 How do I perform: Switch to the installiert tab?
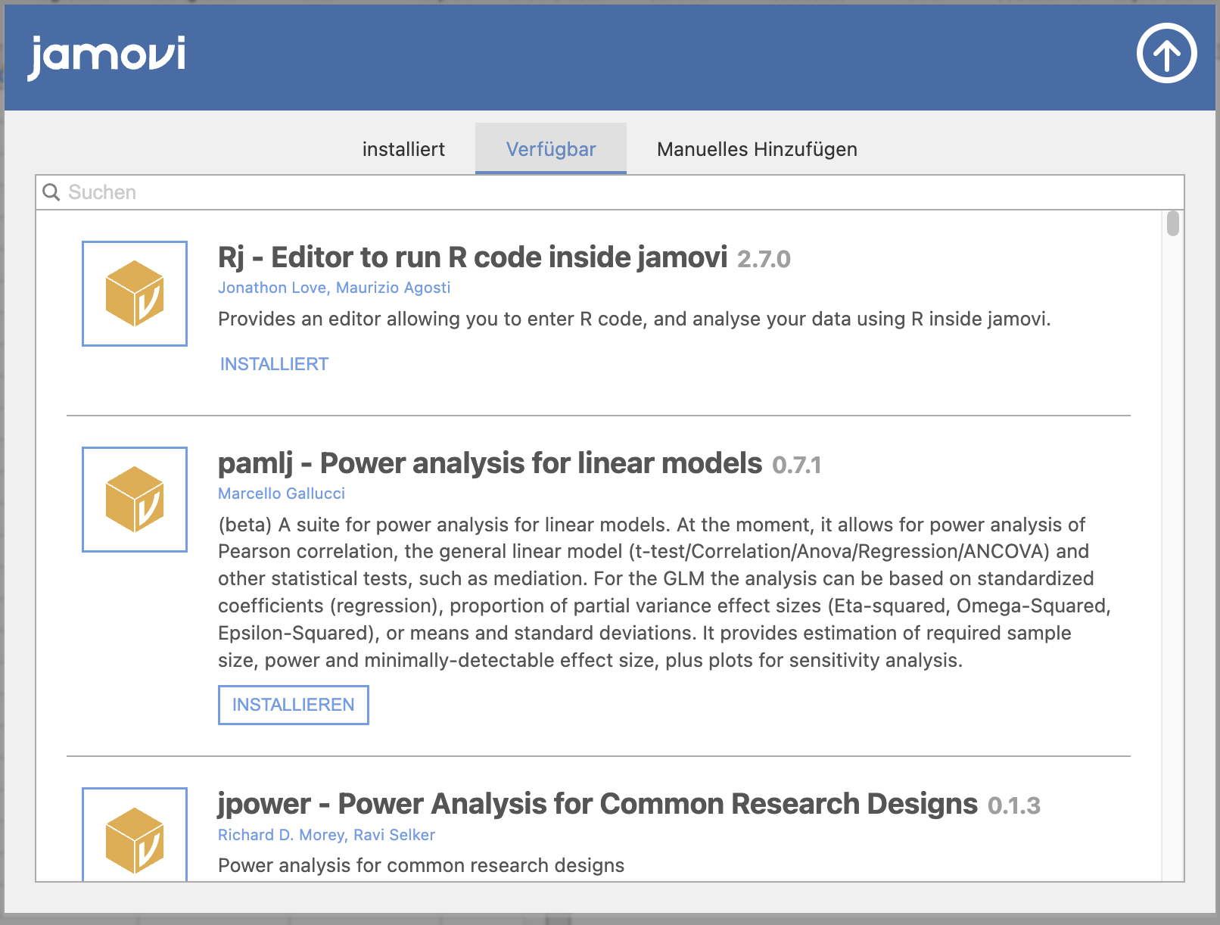[403, 149]
